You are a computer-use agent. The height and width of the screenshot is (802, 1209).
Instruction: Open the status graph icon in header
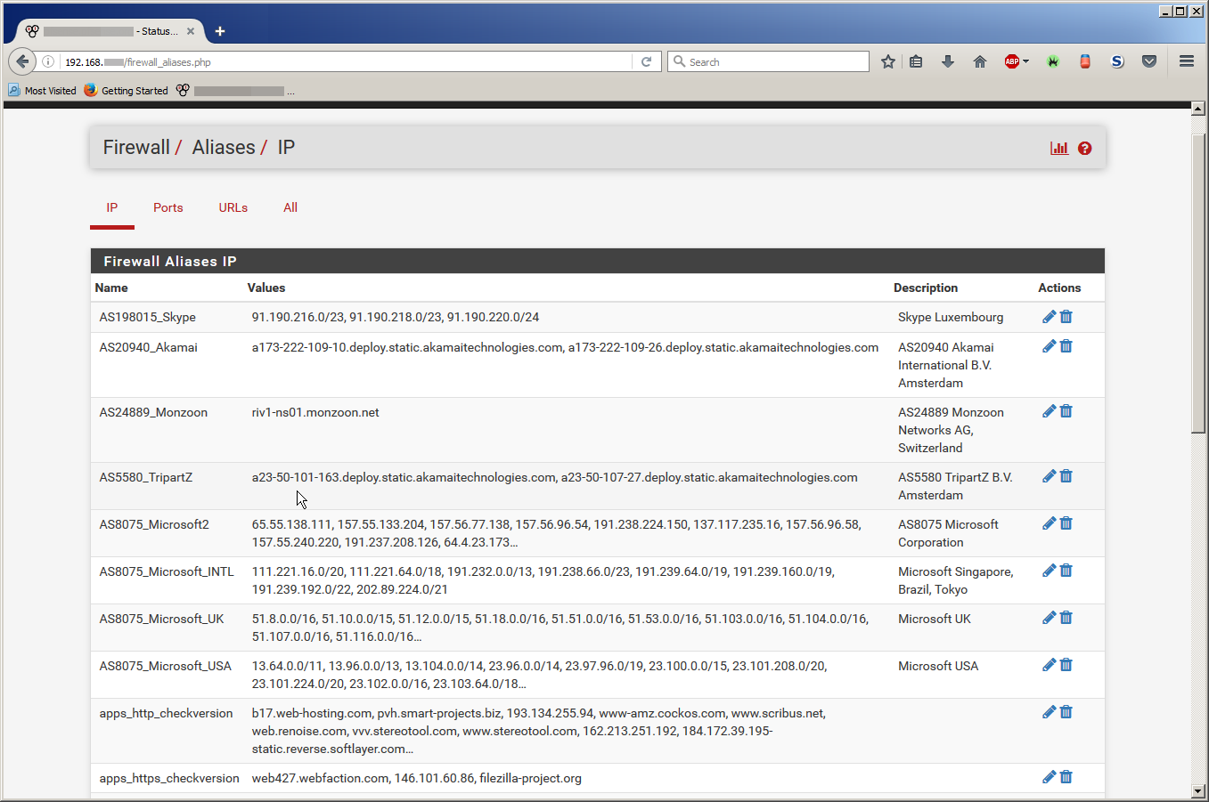(1058, 148)
